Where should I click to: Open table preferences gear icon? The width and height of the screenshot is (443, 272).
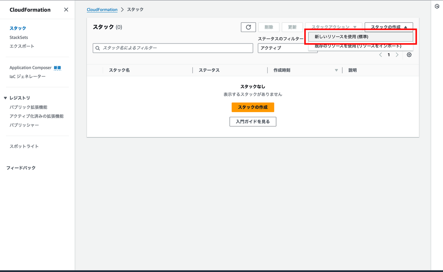[x=409, y=55]
